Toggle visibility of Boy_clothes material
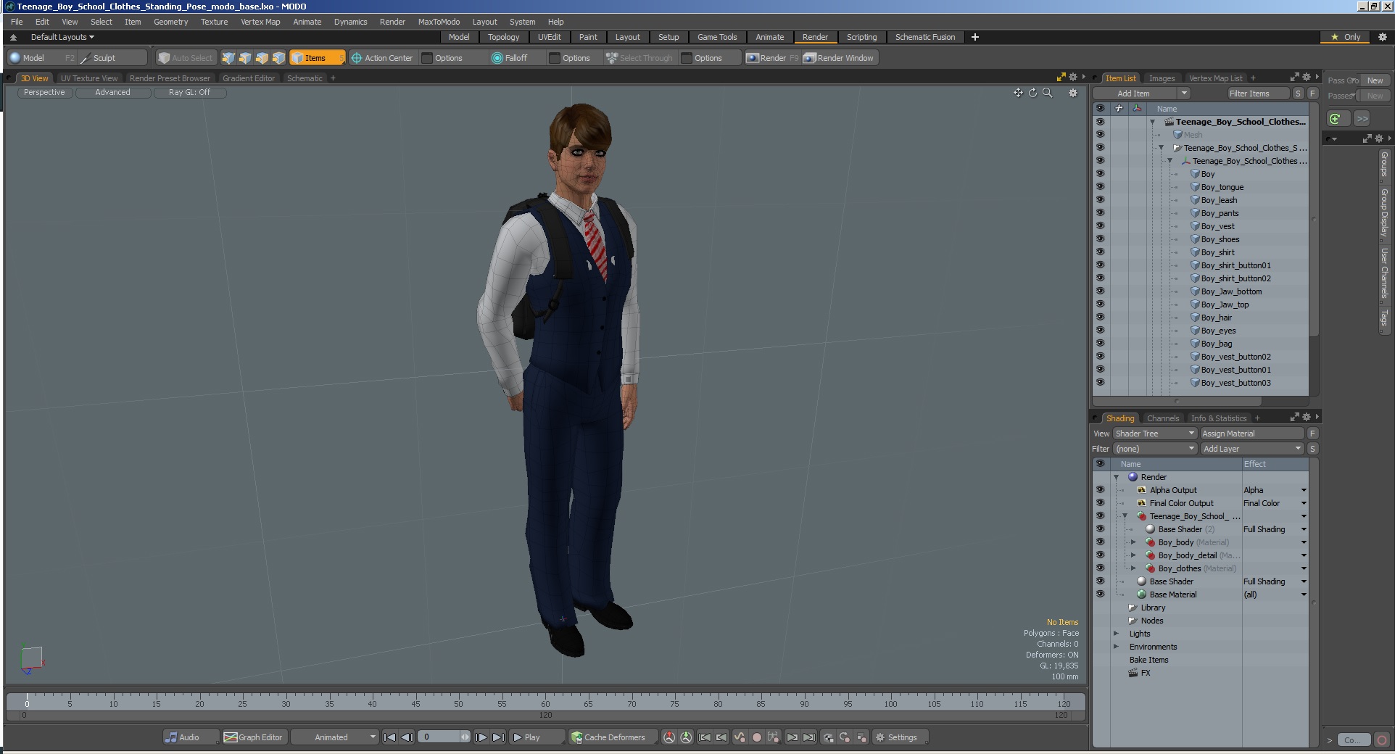 coord(1100,568)
